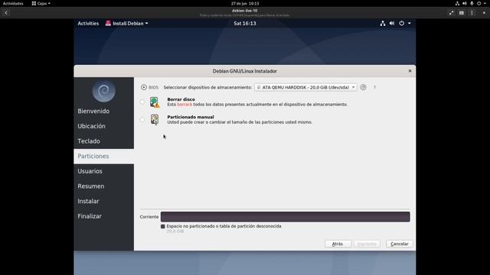Click the BIOS indicator icon
The image size is (490, 275).
tap(144, 87)
